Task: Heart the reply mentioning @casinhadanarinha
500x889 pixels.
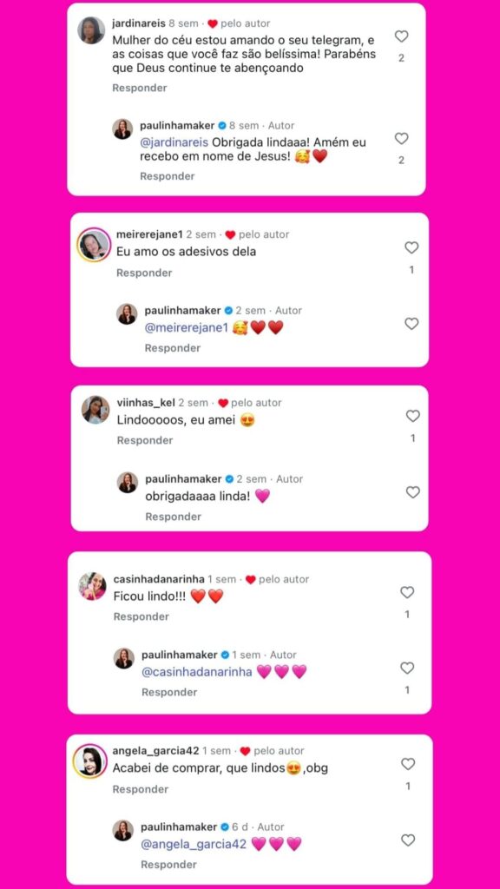Action: [x=407, y=668]
